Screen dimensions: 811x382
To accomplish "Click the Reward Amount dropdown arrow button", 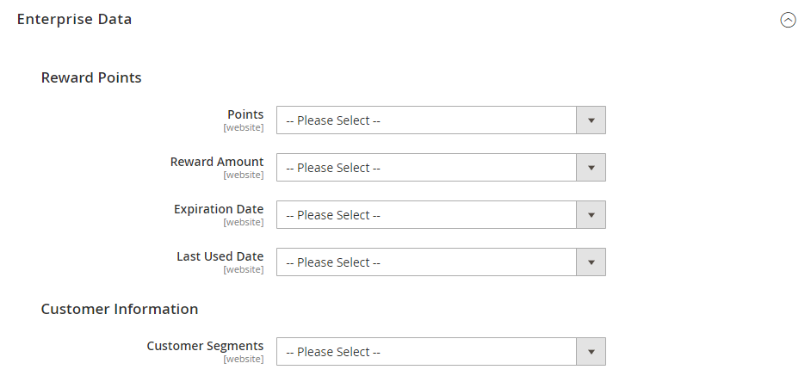I will point(591,168).
